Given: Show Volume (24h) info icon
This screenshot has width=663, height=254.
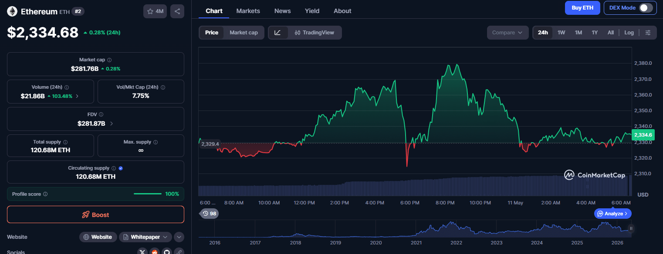Looking at the screenshot, I should (x=67, y=87).
